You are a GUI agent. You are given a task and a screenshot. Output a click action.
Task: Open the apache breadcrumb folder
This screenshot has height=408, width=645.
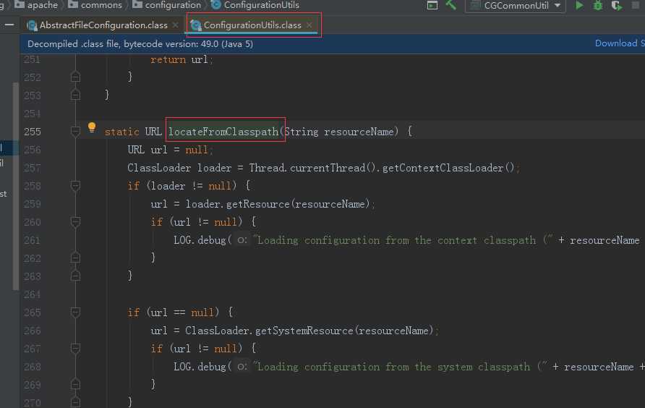point(36,5)
